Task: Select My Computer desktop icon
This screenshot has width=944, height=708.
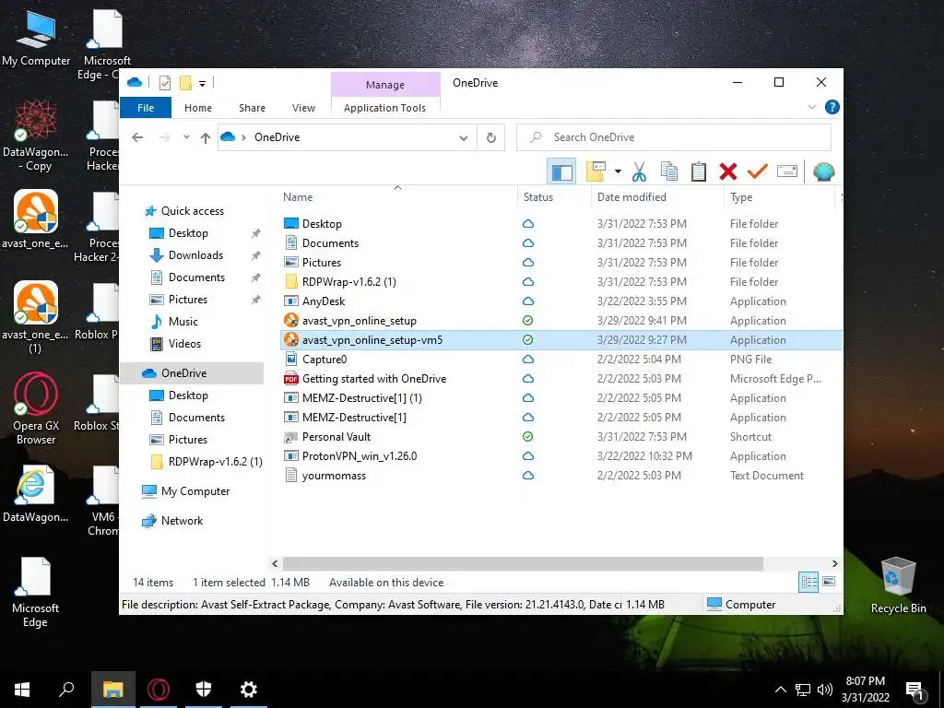Action: (x=36, y=37)
